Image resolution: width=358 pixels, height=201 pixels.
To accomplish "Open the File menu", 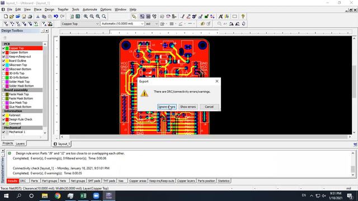I will click(x=10, y=9).
